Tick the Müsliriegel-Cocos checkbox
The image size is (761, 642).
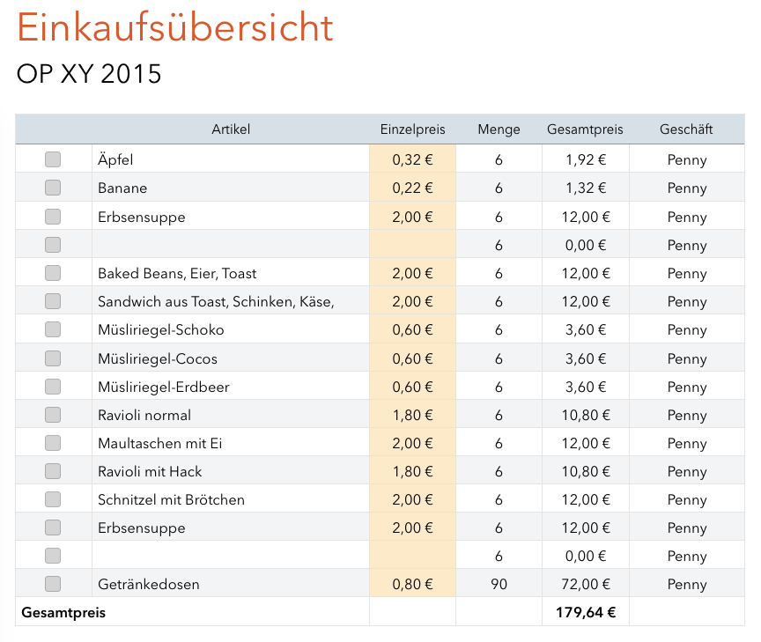[53, 358]
